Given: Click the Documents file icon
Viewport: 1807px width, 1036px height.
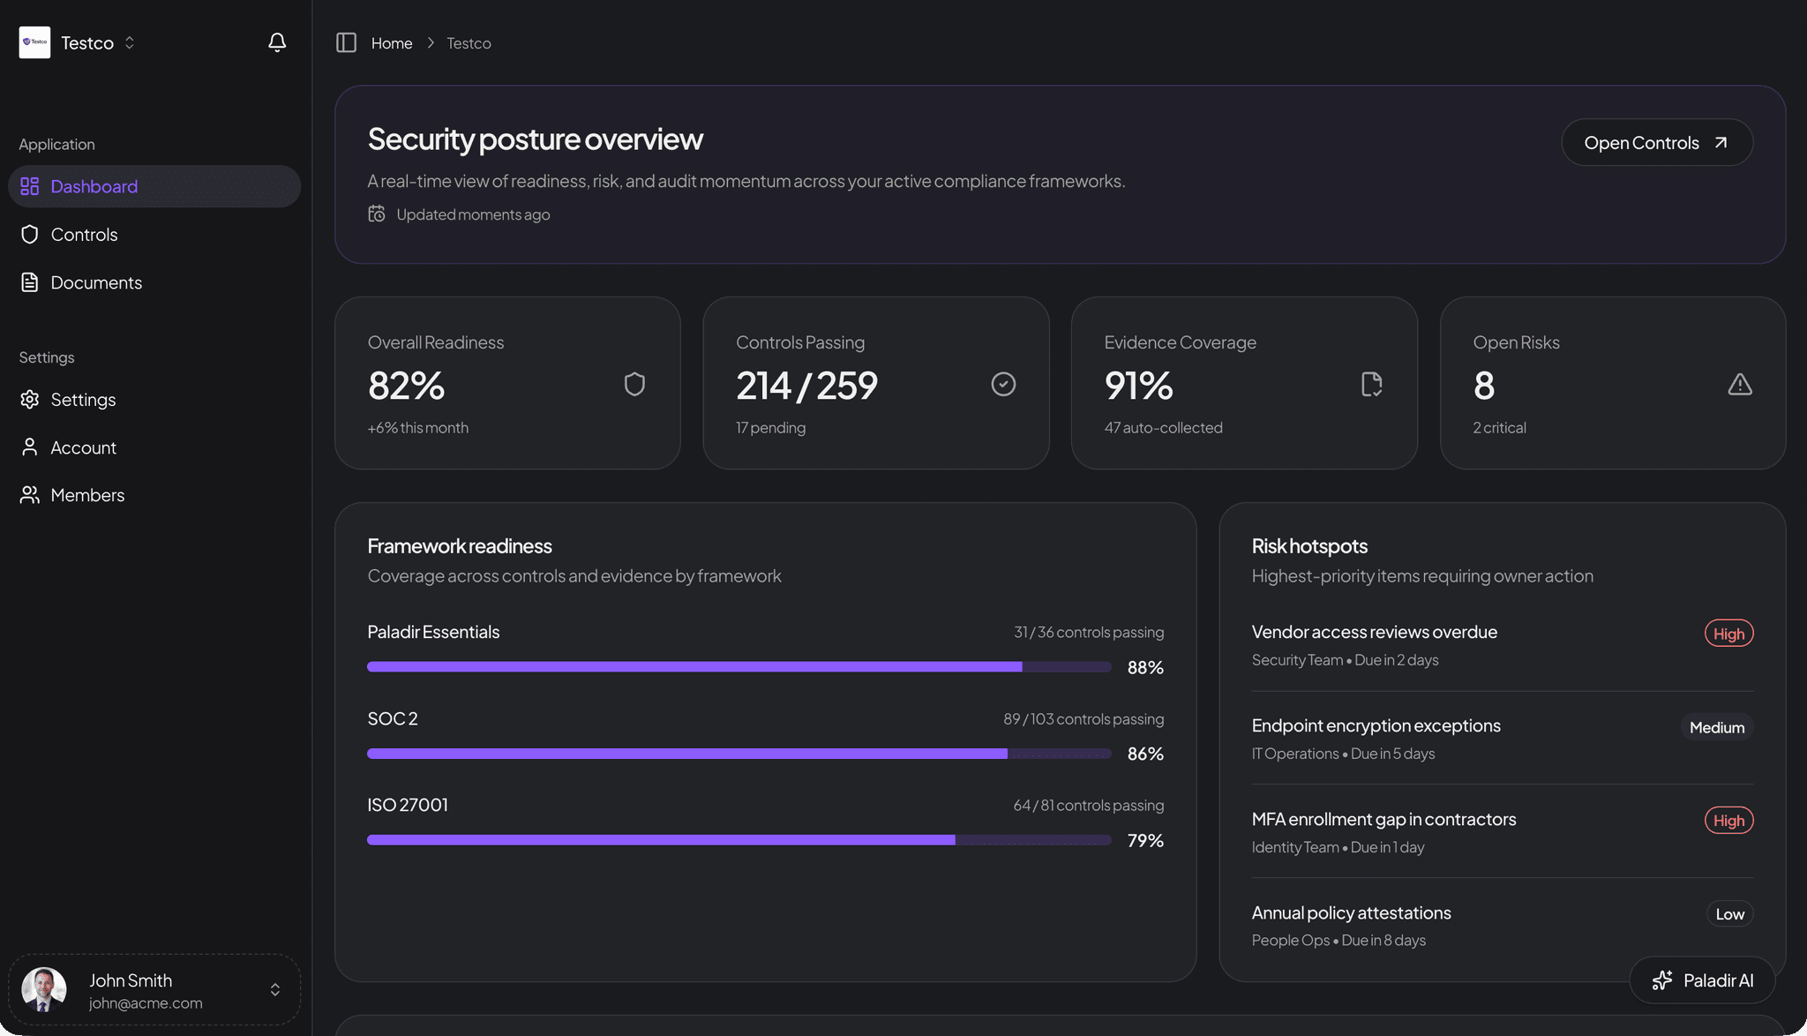Looking at the screenshot, I should pyautogui.click(x=30, y=282).
